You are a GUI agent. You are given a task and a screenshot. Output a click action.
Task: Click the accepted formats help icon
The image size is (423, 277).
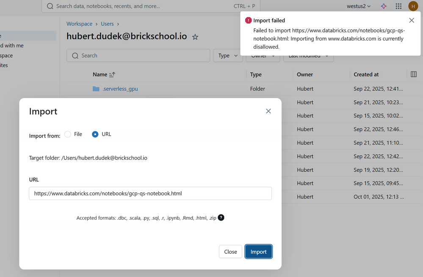(221, 218)
